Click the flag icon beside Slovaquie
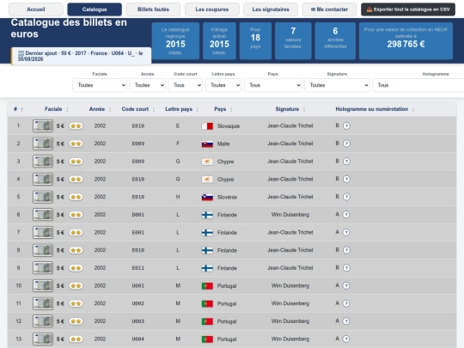Image resolution: width=464 pixels, height=348 pixels. [207, 126]
